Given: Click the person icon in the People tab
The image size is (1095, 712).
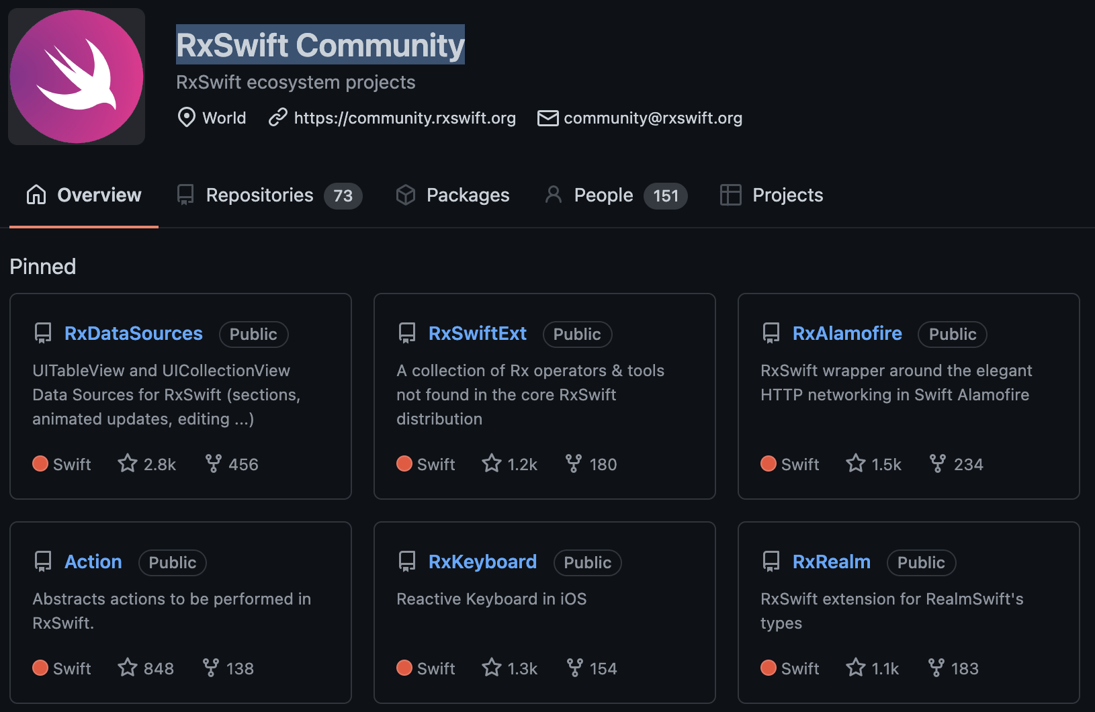Looking at the screenshot, I should (x=554, y=195).
